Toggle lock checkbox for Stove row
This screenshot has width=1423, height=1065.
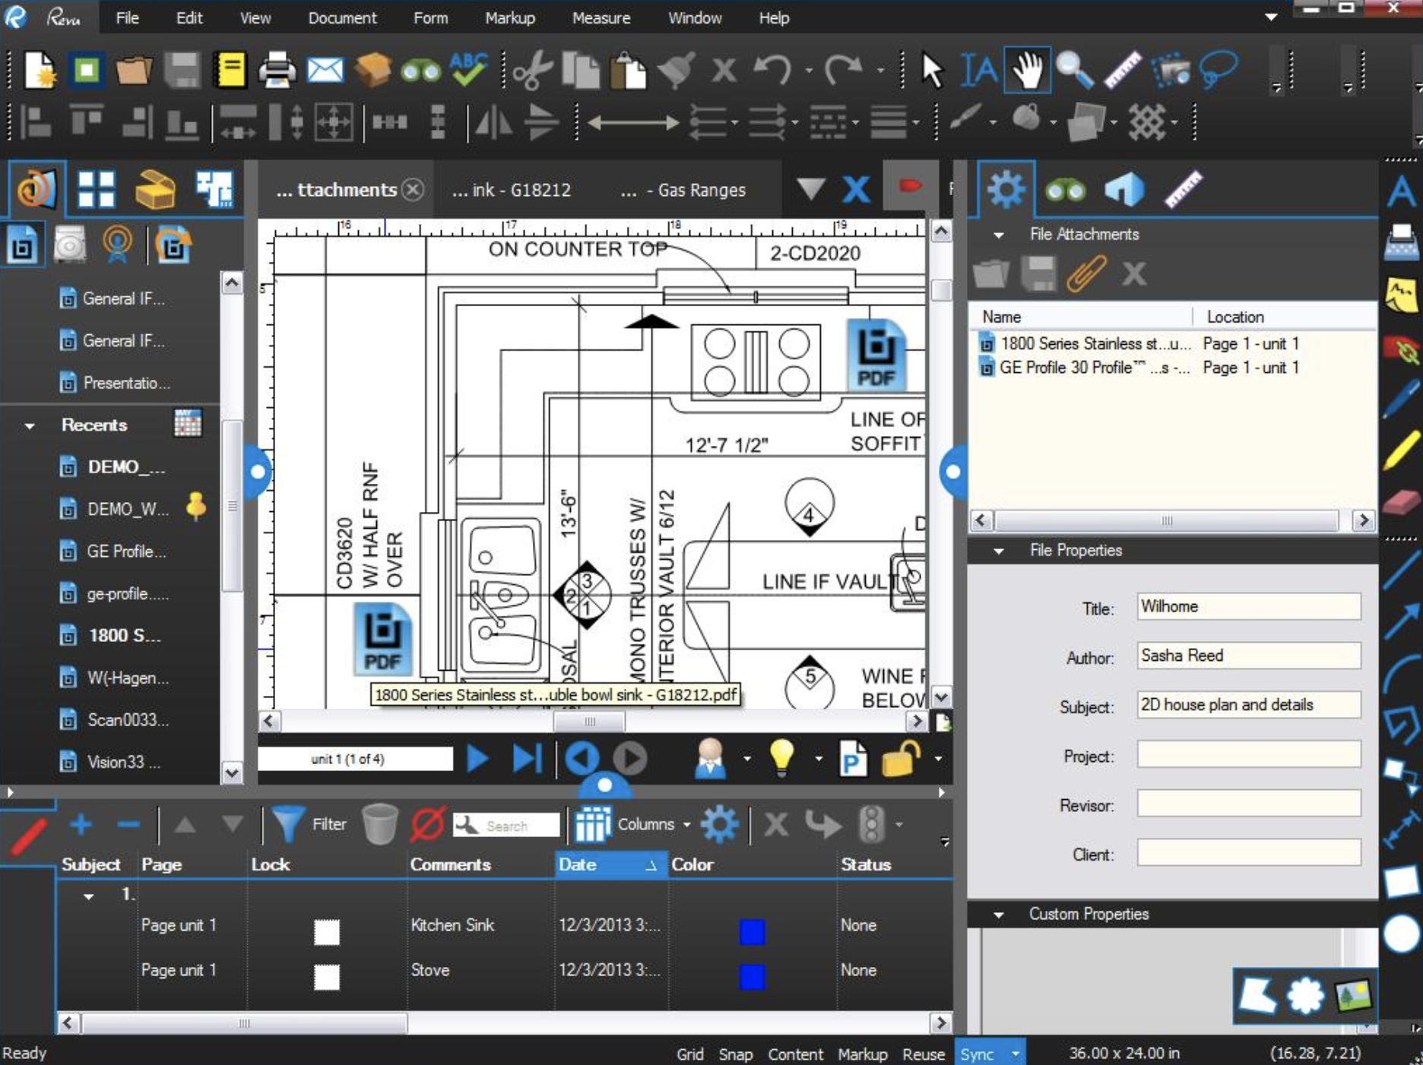click(327, 977)
